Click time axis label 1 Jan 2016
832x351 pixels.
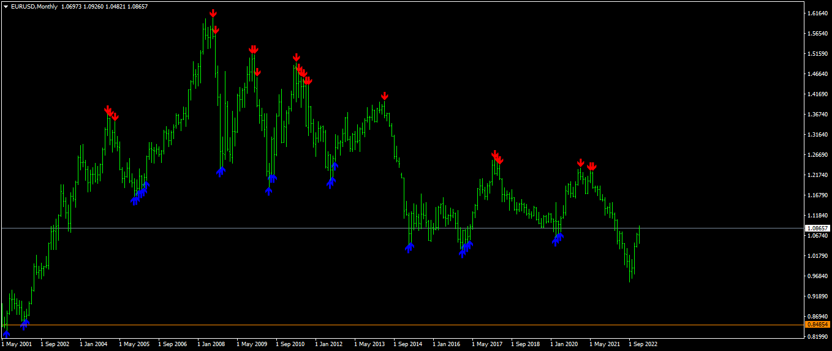tap(447, 344)
